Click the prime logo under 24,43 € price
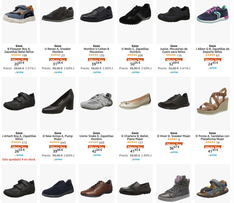 pyautogui.click(x=212, y=68)
